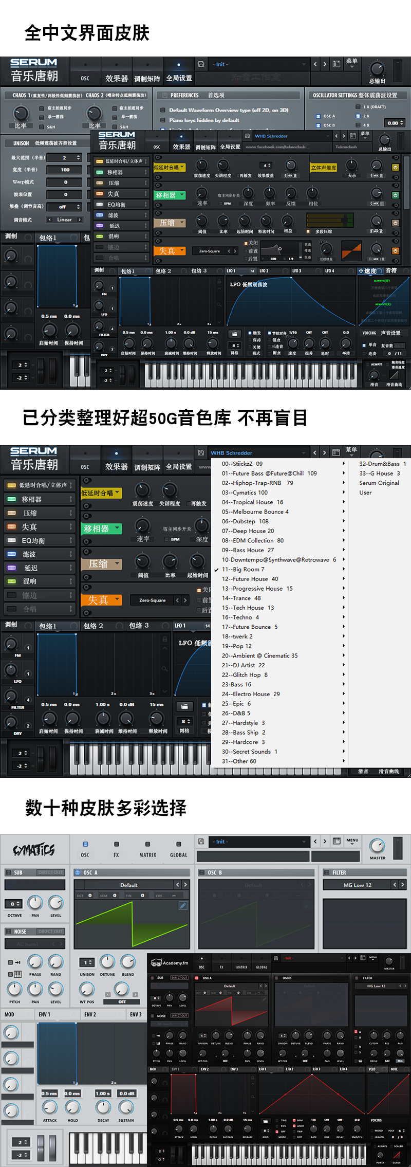Toggle Piano keys hidden by default checkbox
This screenshot has height=1167, width=411.
(x=163, y=120)
